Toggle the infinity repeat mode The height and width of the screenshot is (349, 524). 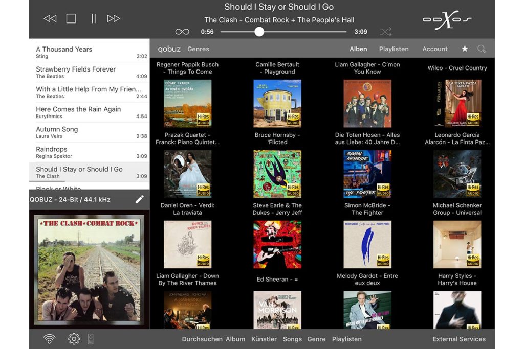coord(182,32)
